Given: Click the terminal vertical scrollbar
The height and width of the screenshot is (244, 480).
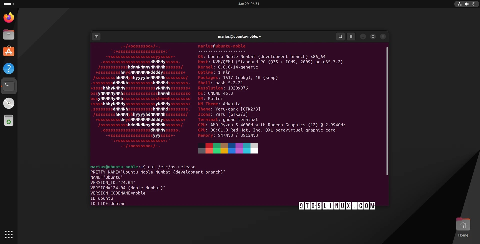Looking at the screenshot, I should 387,111.
